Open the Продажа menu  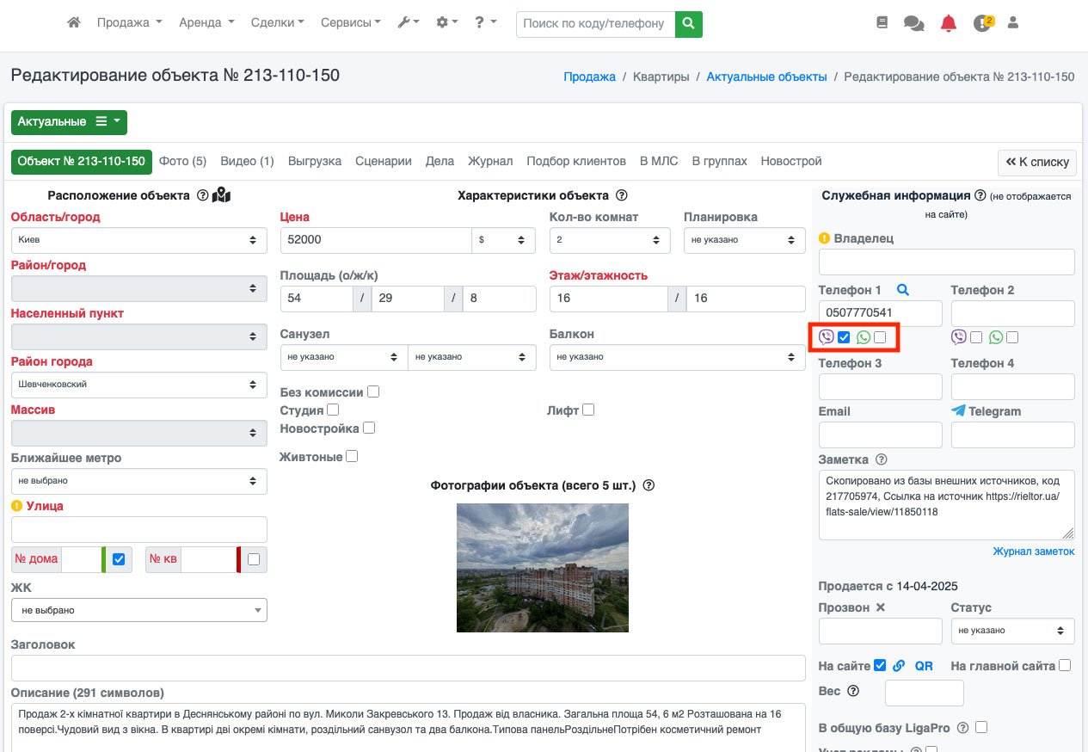[x=129, y=23]
